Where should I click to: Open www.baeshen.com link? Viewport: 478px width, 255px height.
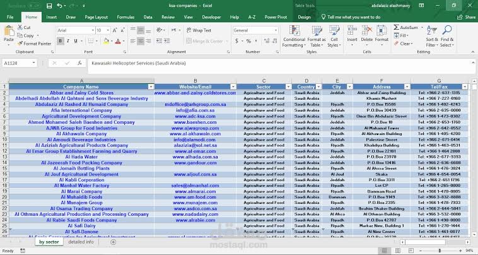click(x=195, y=122)
